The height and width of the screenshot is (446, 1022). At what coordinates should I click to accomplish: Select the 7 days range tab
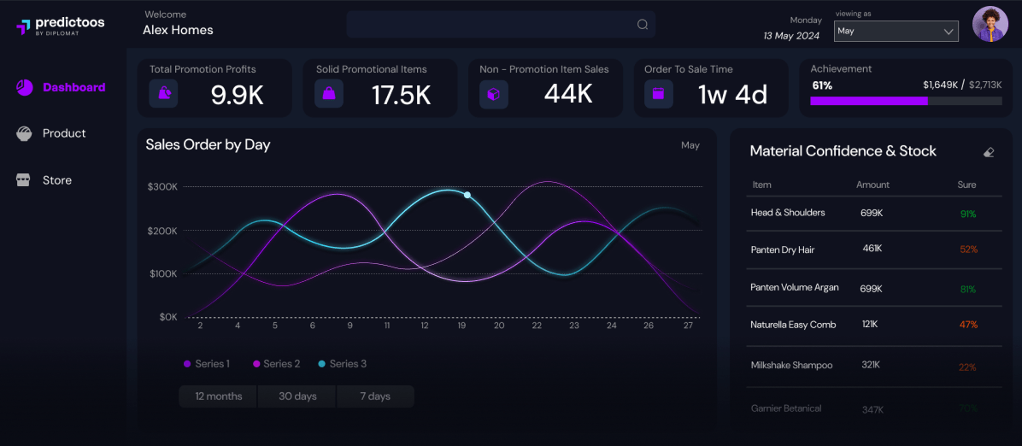[375, 396]
